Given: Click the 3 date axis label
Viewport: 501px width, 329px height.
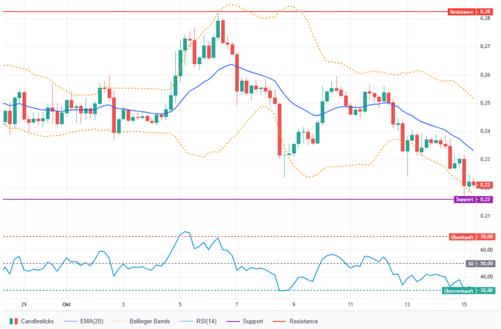Looking at the screenshot, I should point(123,304).
